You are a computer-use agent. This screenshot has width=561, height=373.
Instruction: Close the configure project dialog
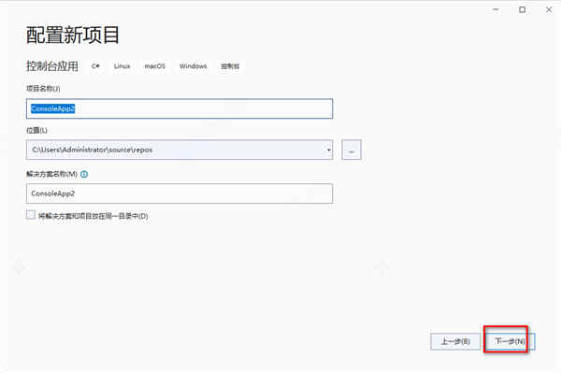click(x=549, y=9)
